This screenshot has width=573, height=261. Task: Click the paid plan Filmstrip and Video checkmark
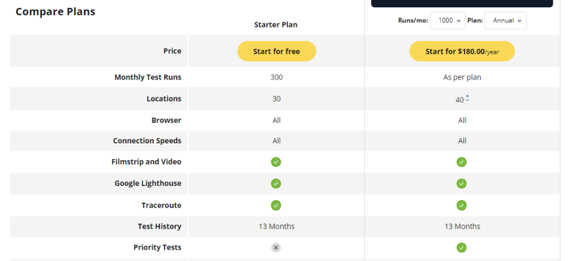[462, 161]
